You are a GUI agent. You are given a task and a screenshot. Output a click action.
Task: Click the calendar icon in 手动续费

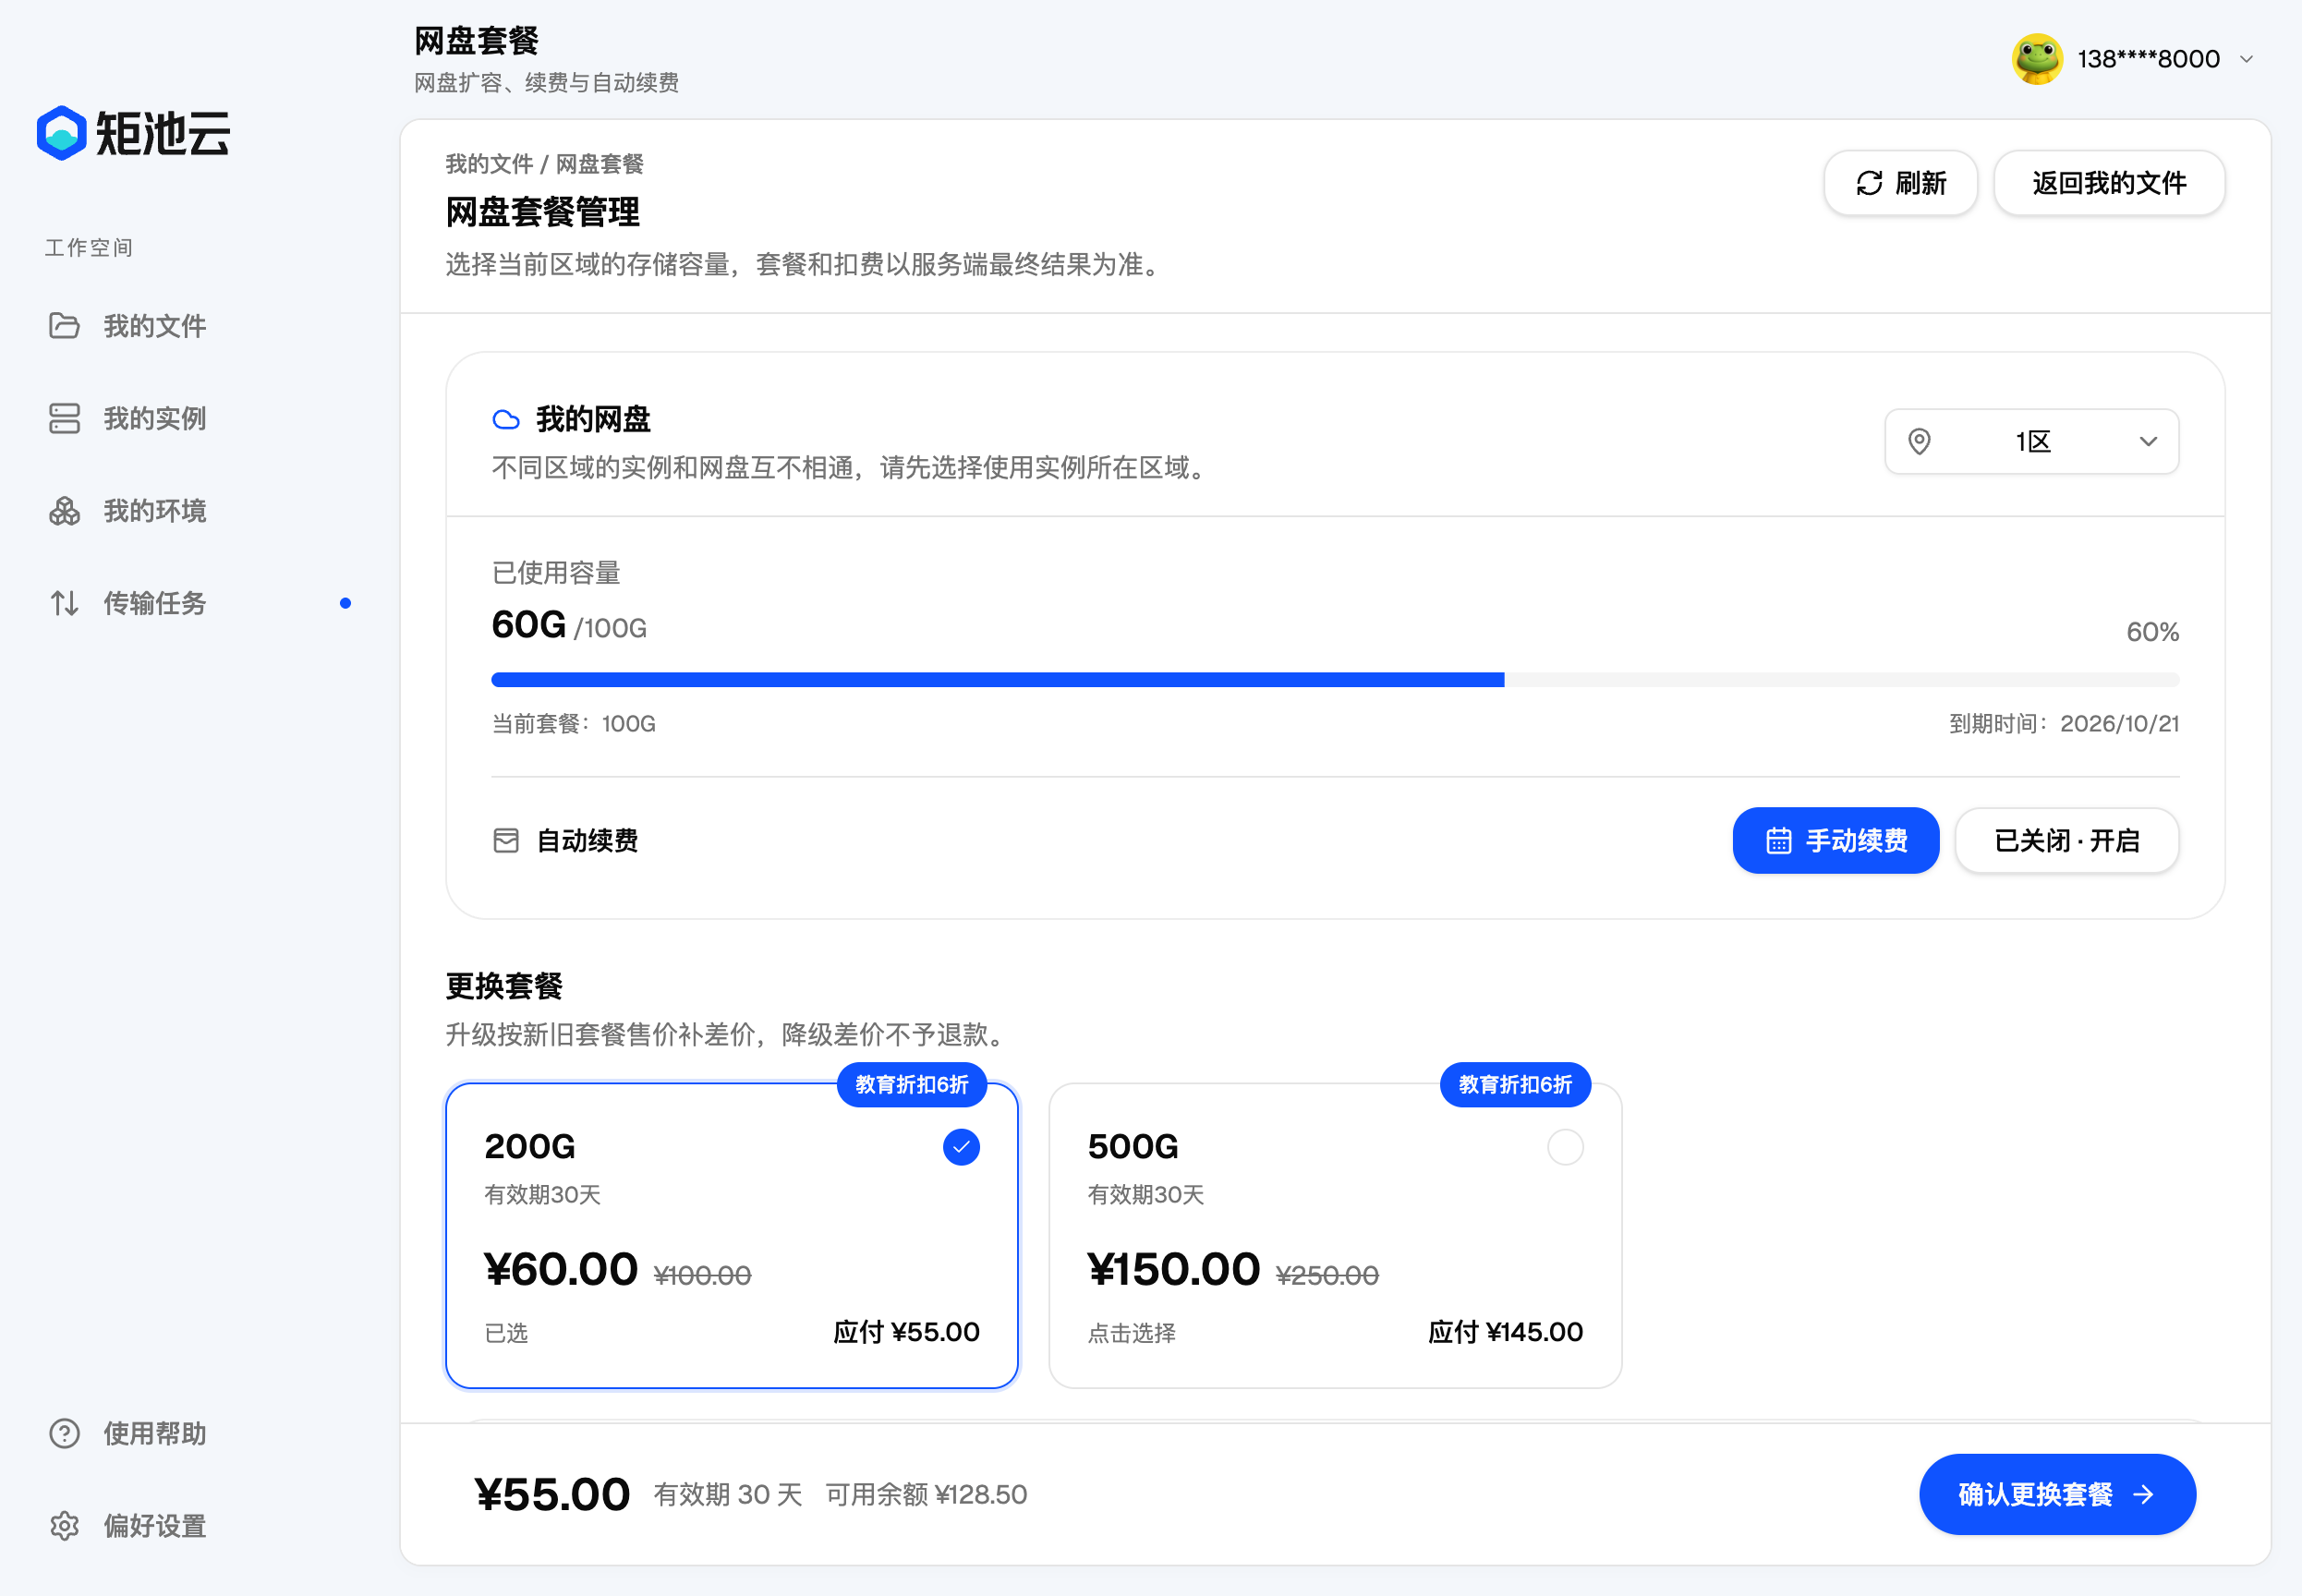click(1778, 841)
